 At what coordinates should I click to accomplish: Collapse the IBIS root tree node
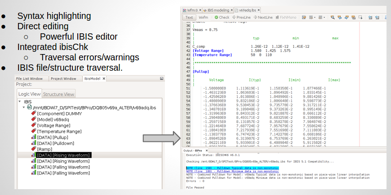tap(19, 102)
